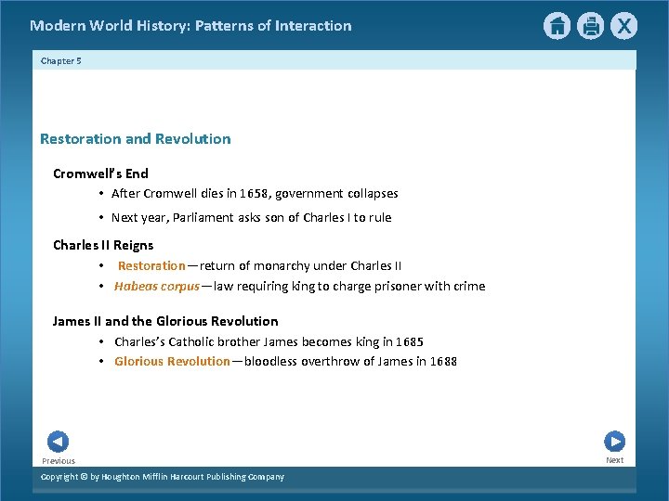Click the 'Cromwell's End' subheading
The image size is (669, 501).
pos(100,173)
